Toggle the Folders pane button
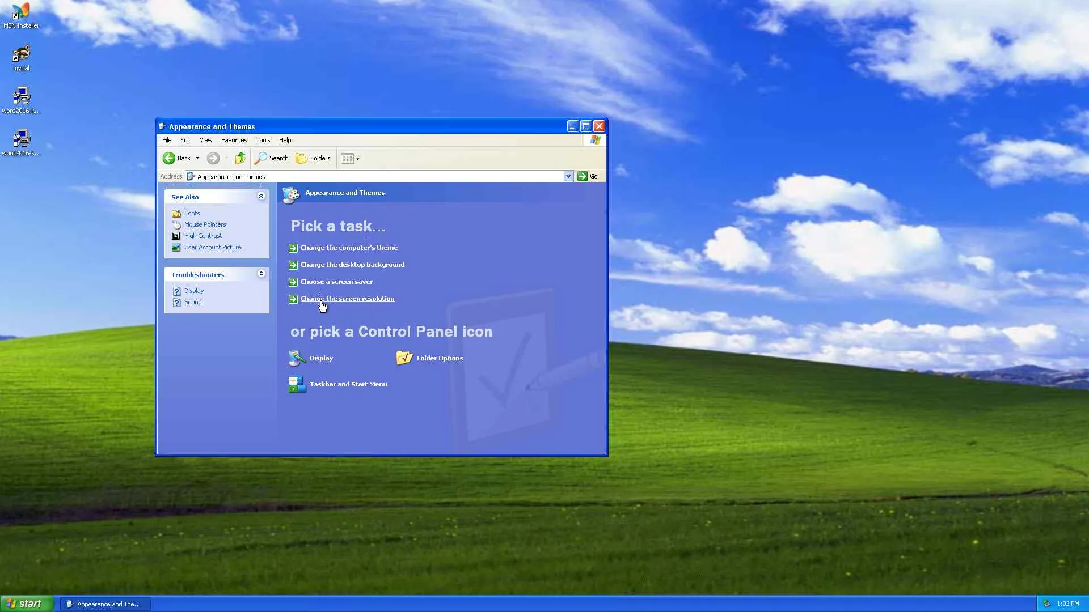 (x=313, y=158)
